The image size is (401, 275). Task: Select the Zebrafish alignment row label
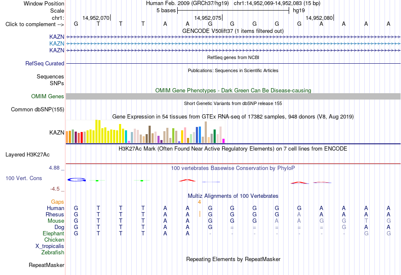click(x=53, y=253)
